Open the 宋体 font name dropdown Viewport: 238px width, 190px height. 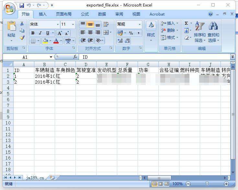pyautogui.click(x=58, y=24)
